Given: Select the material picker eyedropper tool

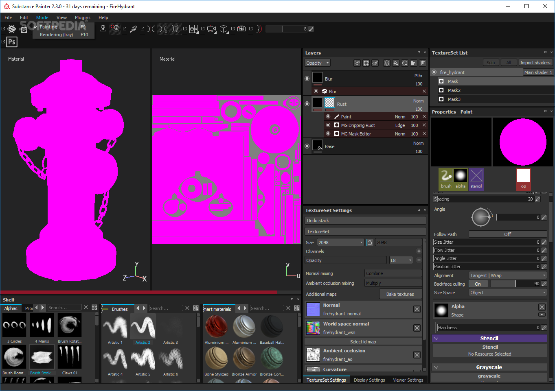Looking at the screenshot, I should click(x=133, y=29).
